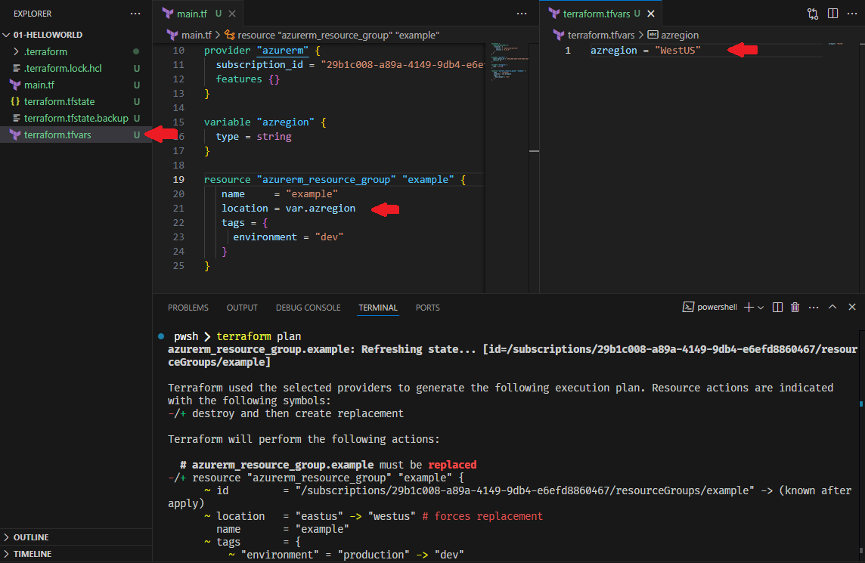Open the OUTPUT panel tab
865x563 pixels.
click(x=242, y=307)
